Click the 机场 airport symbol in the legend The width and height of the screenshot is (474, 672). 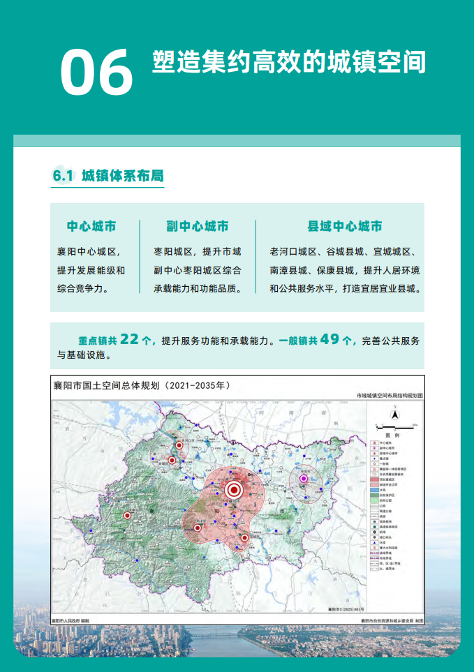point(374,532)
